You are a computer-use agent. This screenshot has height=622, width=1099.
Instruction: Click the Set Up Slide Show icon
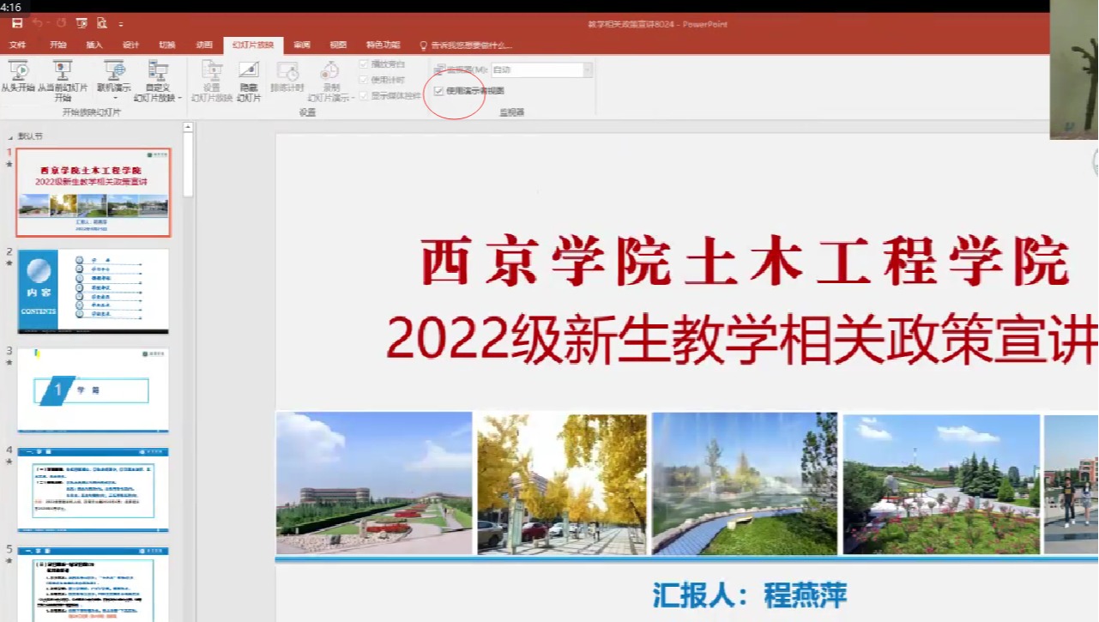[211, 71]
